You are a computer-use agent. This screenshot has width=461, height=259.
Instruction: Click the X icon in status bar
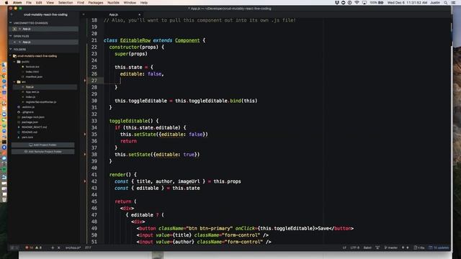click(x=59, y=247)
